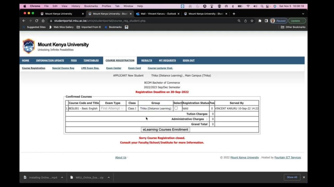Screen dimensions: 334x187
Task: Click the Wi-Fi icon in the menu bar
Action: click(248, 6)
